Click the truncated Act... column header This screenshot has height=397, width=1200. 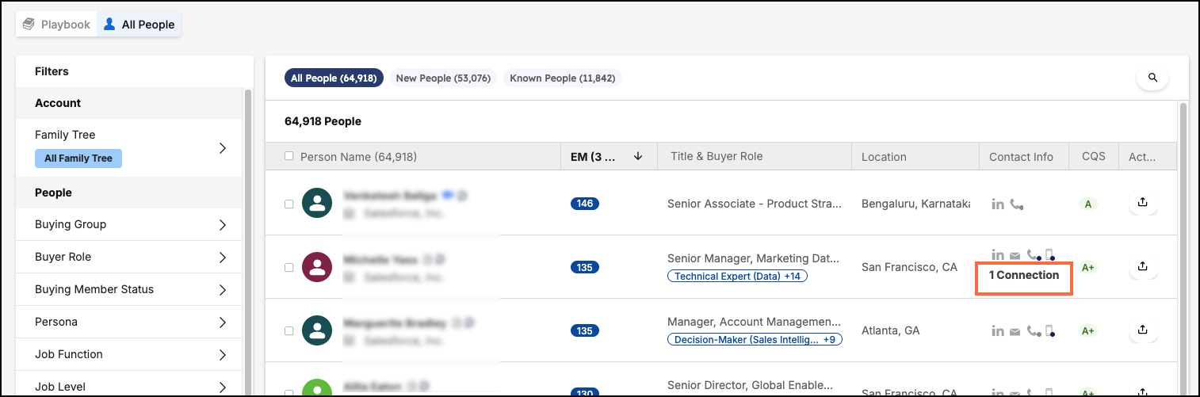(1142, 157)
